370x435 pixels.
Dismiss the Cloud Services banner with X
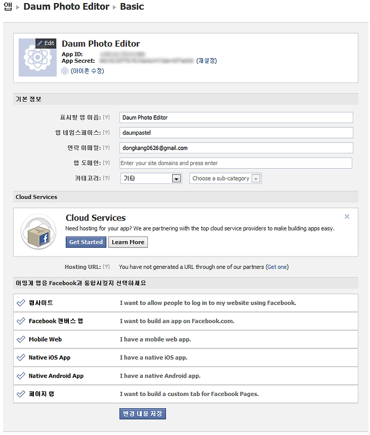[347, 216]
